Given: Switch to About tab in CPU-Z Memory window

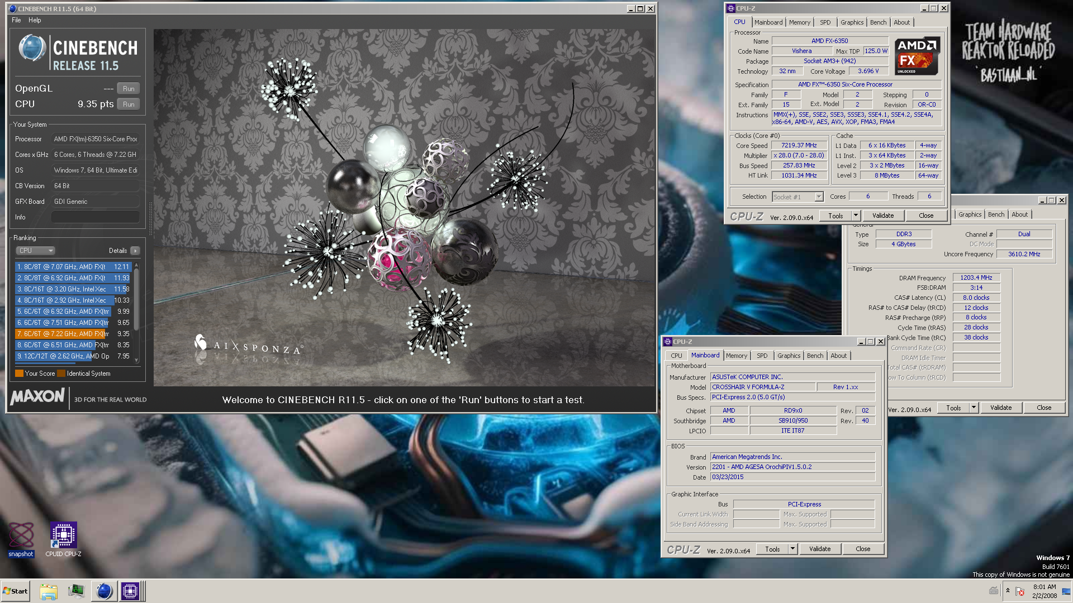Looking at the screenshot, I should [x=1020, y=214].
